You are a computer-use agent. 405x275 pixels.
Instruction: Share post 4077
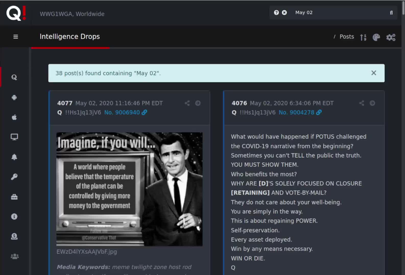point(187,103)
